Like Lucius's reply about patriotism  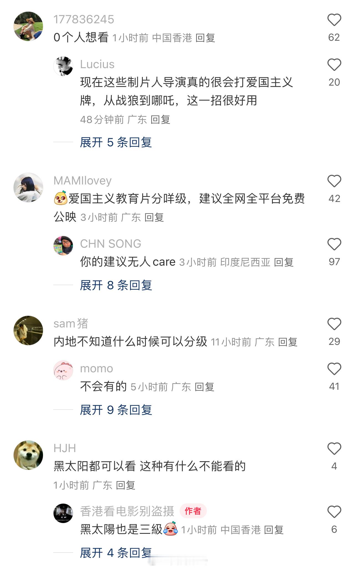334,65
